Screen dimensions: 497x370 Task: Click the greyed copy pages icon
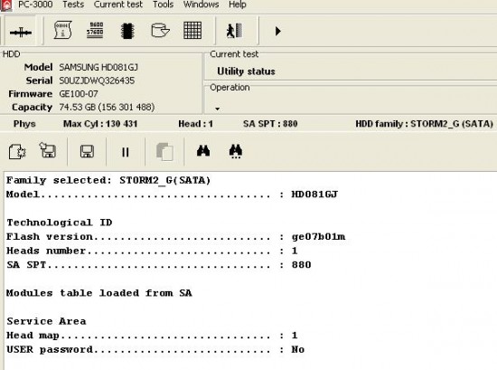pos(164,152)
